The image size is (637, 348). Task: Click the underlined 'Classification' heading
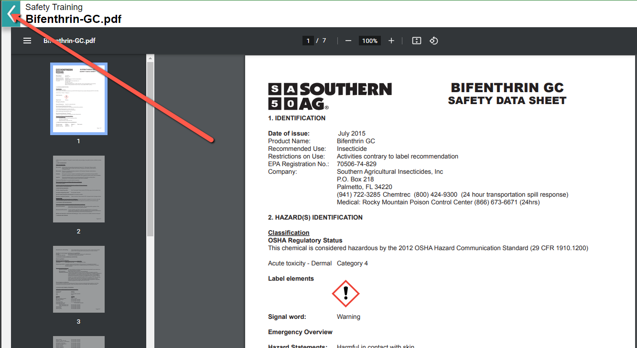click(289, 232)
